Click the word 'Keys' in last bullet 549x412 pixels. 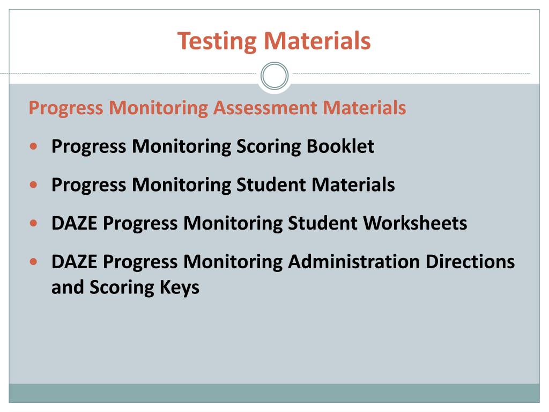pos(179,288)
